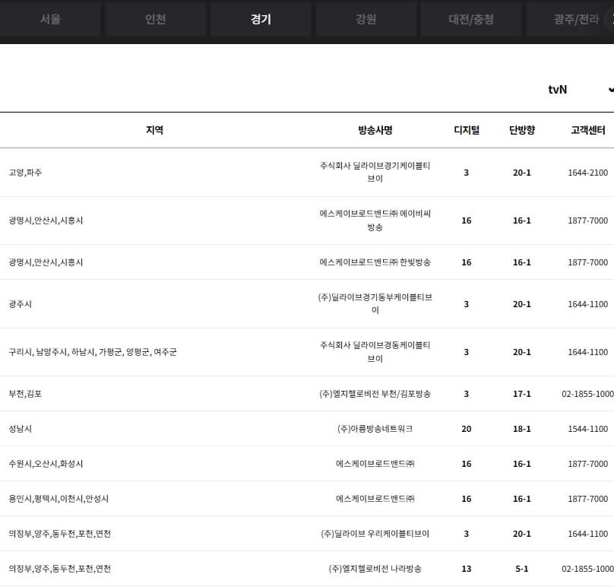The height and width of the screenshot is (587, 614).
Task: Click 17-1 channel in 부천,김포 row
Action: click(522, 394)
